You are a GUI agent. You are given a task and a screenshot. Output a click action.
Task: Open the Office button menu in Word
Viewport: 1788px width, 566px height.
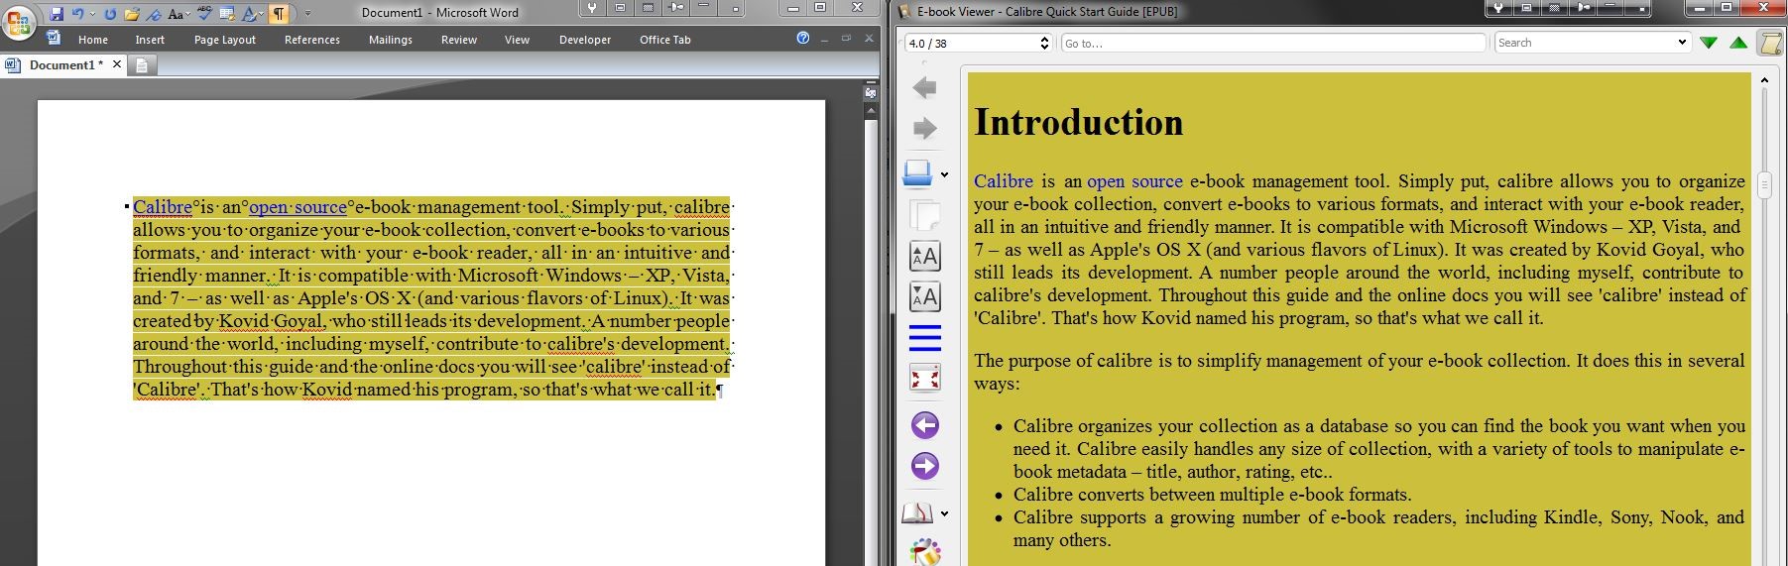[x=19, y=23]
